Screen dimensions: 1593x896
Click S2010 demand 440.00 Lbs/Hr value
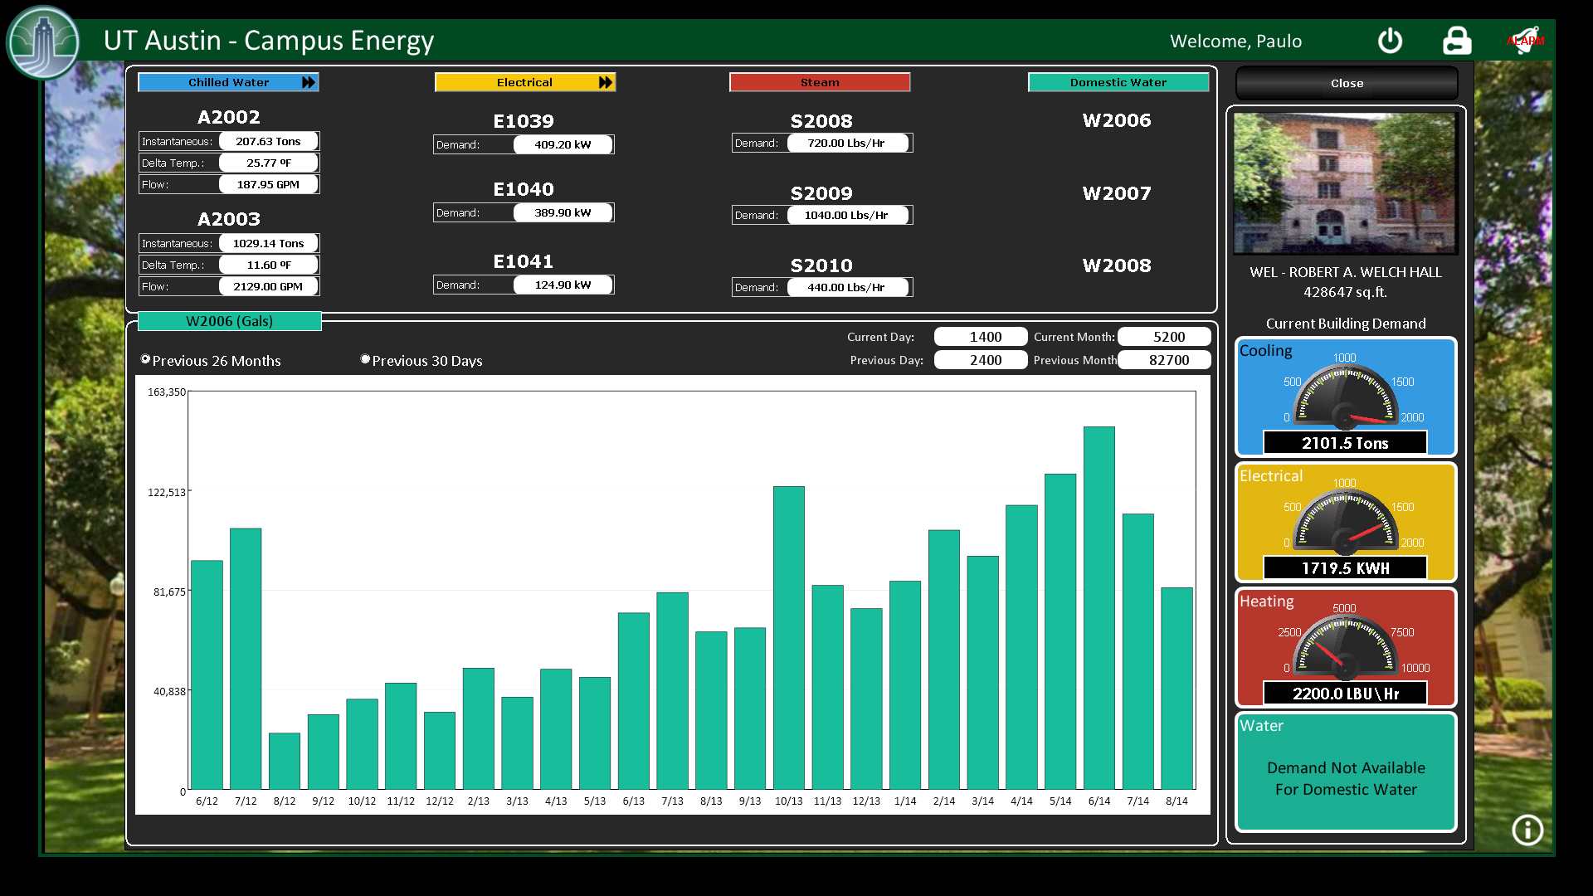[847, 287]
